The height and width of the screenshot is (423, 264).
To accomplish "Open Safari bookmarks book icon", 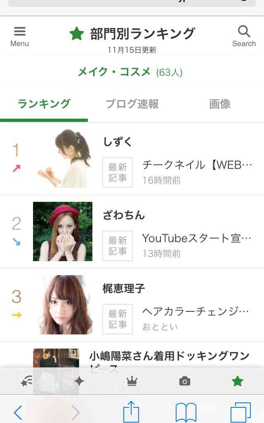I will pos(186,412).
